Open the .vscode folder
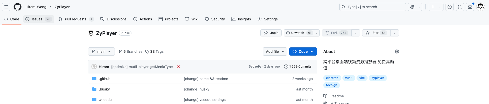 (105, 100)
